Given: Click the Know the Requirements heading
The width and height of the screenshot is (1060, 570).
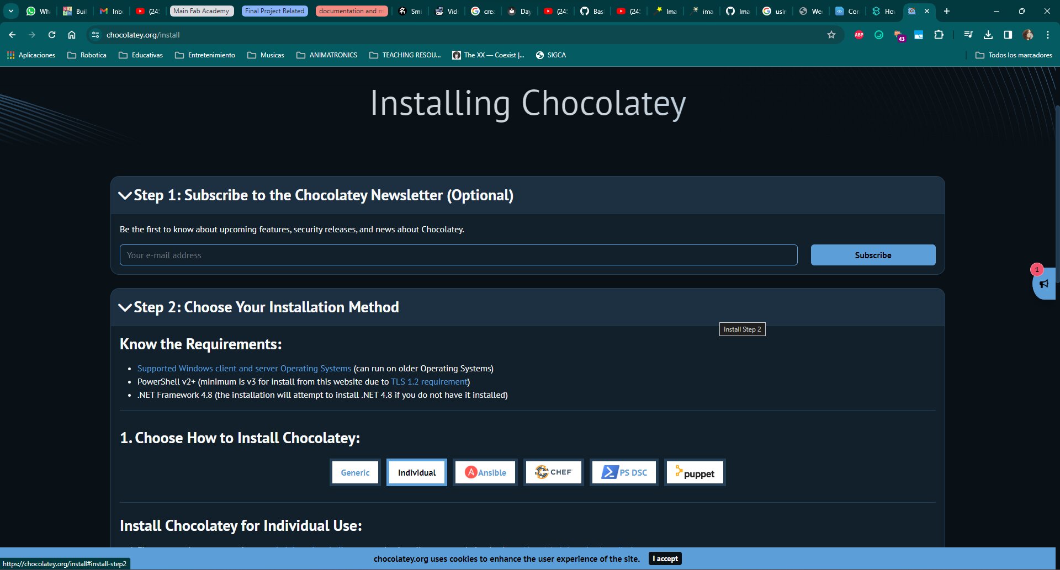Looking at the screenshot, I should point(201,344).
